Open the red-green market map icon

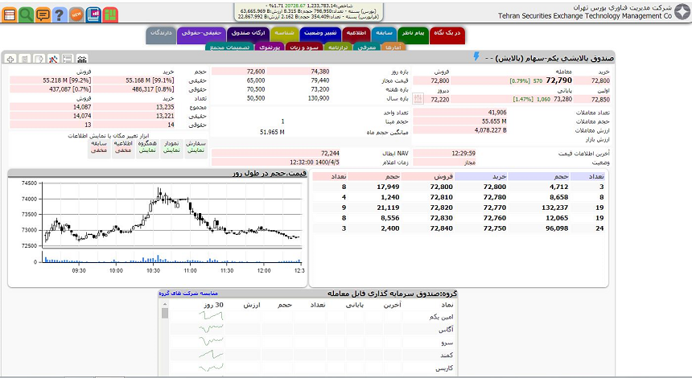(110, 14)
